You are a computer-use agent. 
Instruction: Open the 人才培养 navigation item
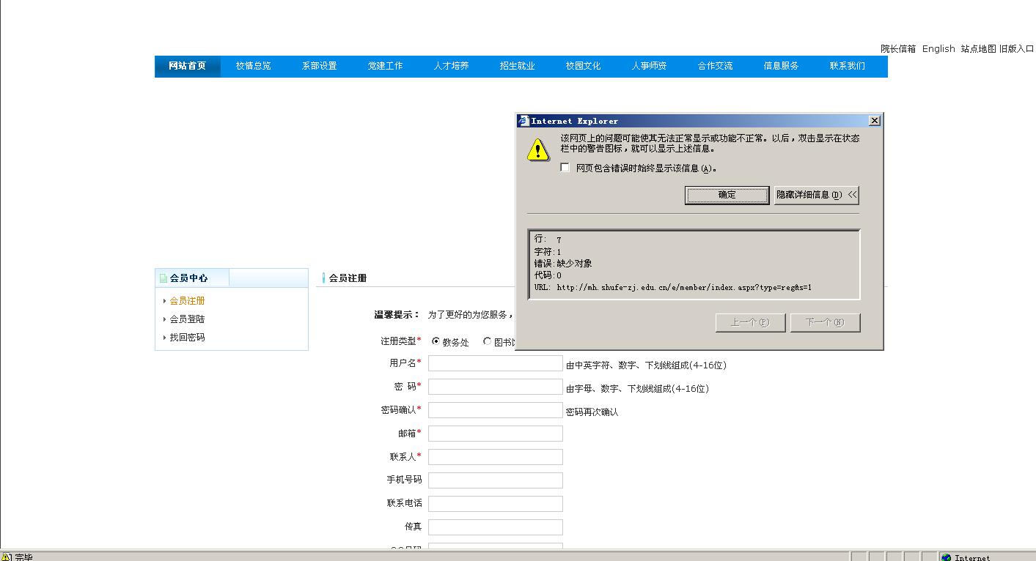(x=451, y=66)
